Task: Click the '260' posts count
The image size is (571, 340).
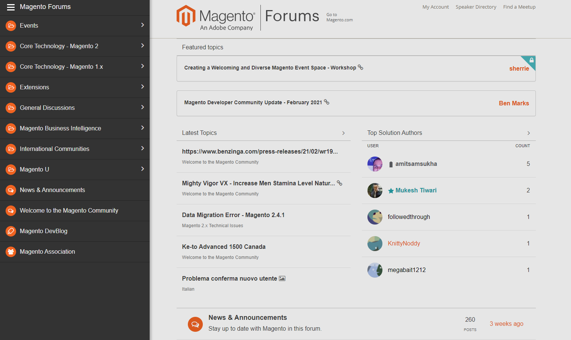Action: [x=470, y=320]
